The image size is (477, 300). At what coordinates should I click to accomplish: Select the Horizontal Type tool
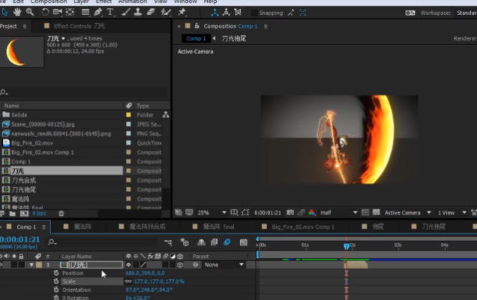tap(110, 12)
